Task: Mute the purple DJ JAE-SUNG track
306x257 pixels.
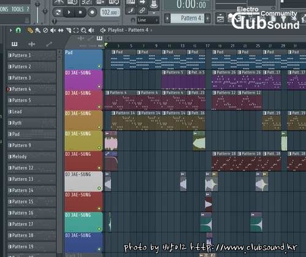Action: click(99, 86)
